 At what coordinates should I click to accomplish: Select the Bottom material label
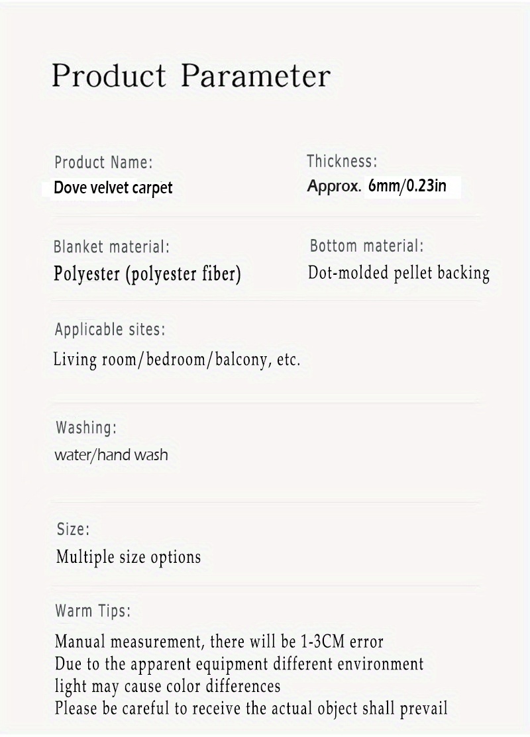(367, 246)
